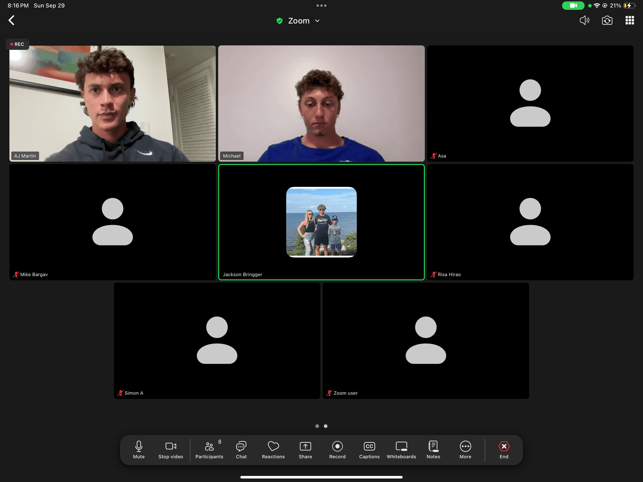Open Reactions heart menu
The height and width of the screenshot is (482, 643).
273,450
